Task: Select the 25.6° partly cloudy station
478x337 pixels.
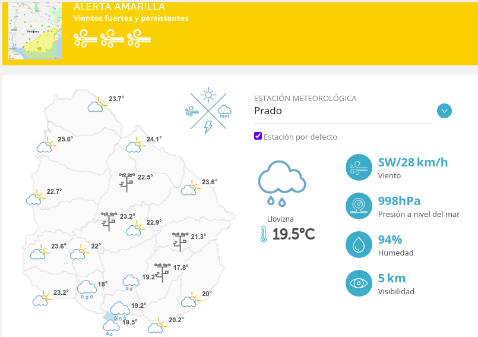Action: (46, 145)
